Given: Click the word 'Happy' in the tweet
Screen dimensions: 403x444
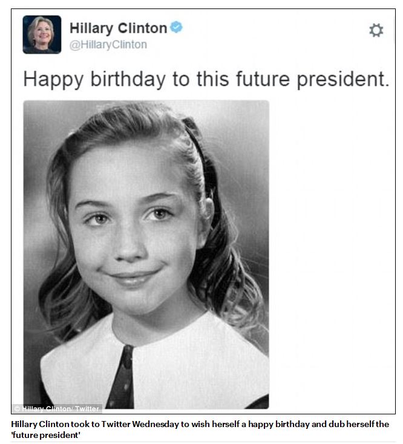Looking at the screenshot, I should pyautogui.click(x=53, y=80).
